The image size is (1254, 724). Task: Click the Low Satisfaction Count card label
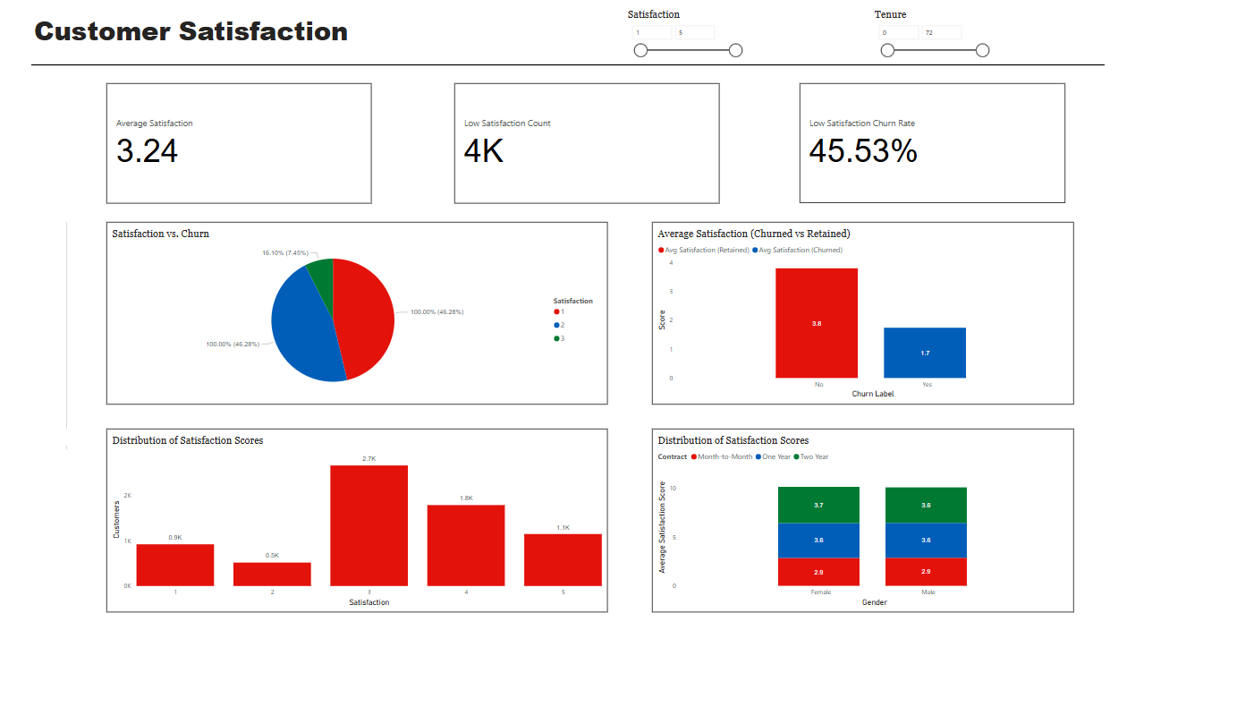click(x=507, y=124)
